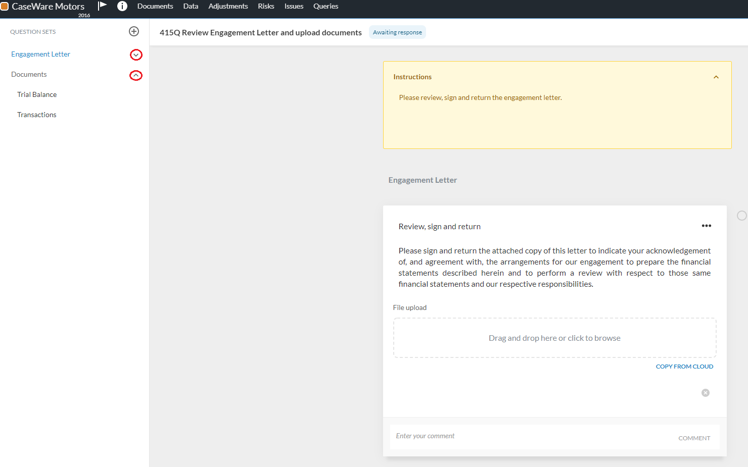Image resolution: width=748 pixels, height=467 pixels.
Task: Open the Adjustments menu
Action: (228, 6)
